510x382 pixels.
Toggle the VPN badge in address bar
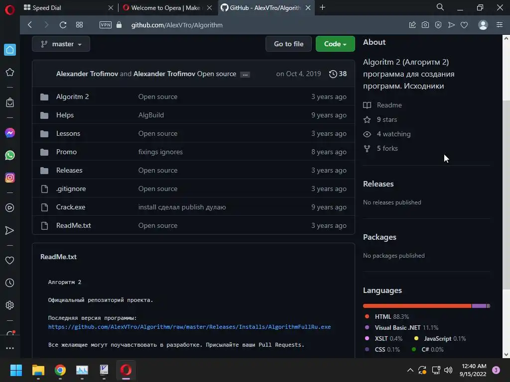[106, 25]
